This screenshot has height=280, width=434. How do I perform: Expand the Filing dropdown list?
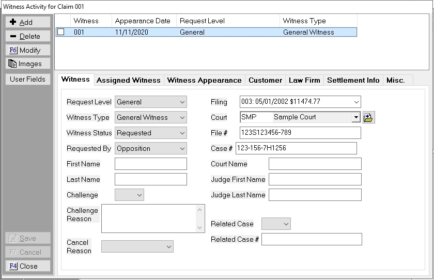tap(355, 102)
